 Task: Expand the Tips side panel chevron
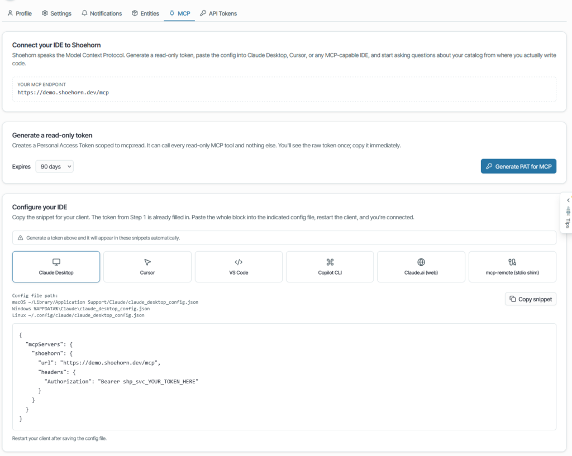(x=568, y=200)
